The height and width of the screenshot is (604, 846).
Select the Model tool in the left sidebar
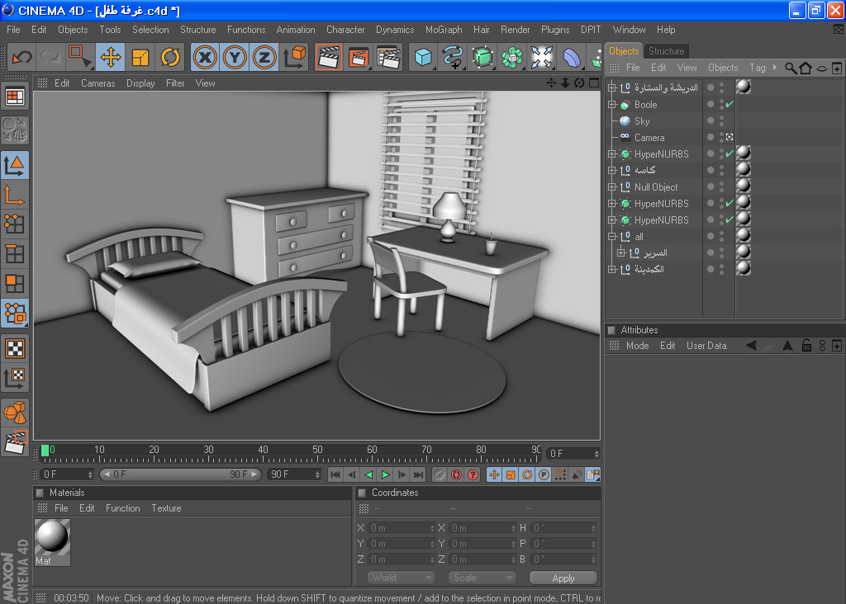pos(15,165)
